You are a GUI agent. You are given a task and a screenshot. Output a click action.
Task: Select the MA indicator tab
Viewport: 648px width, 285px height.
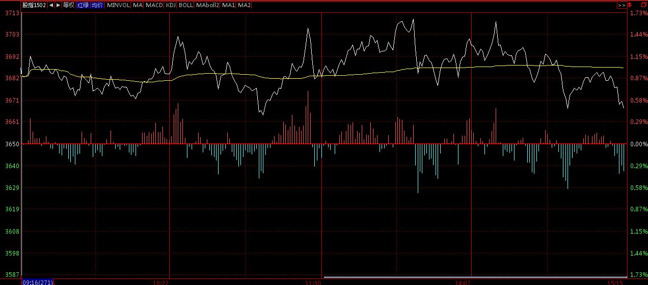click(x=138, y=5)
